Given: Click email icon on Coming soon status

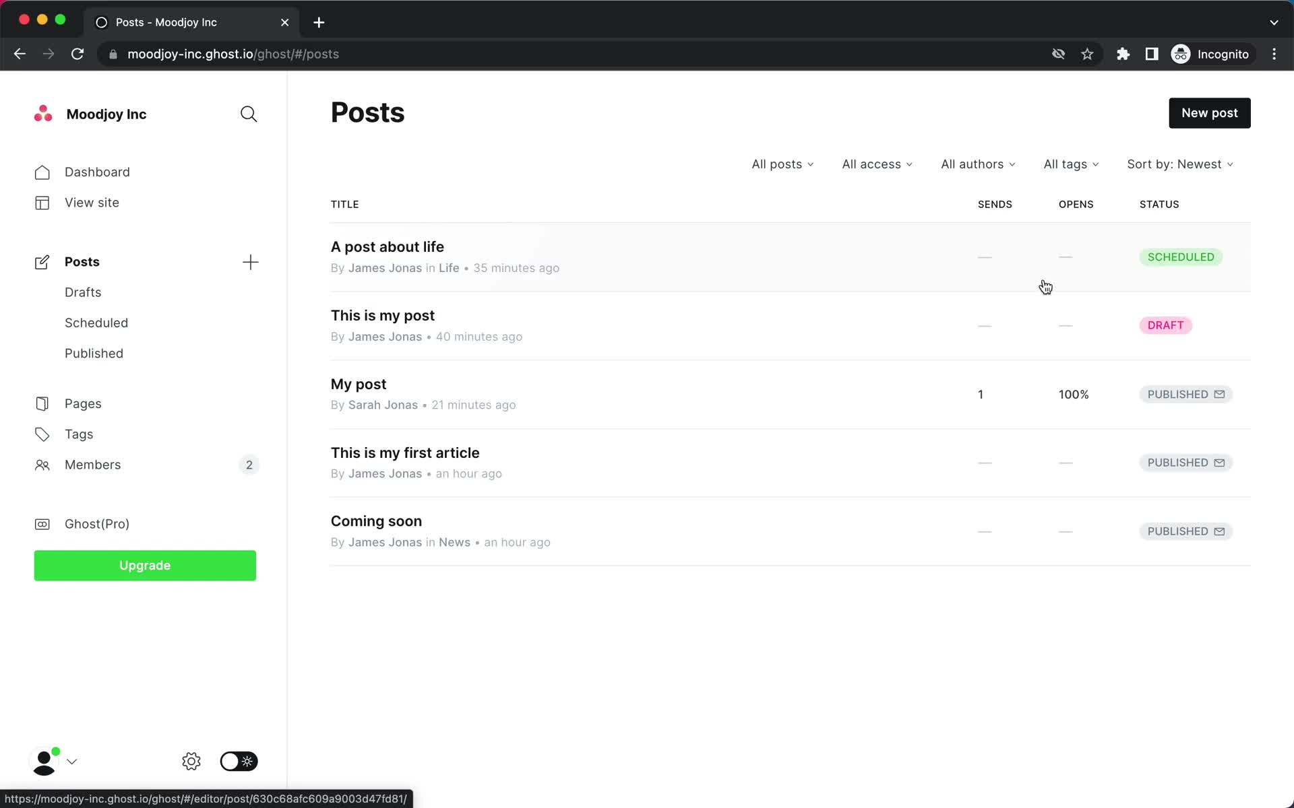Looking at the screenshot, I should point(1219,531).
